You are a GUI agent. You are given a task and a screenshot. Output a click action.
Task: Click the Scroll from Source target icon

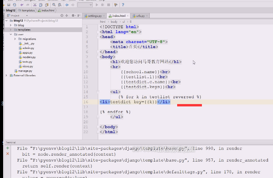click(x=62, y=16)
